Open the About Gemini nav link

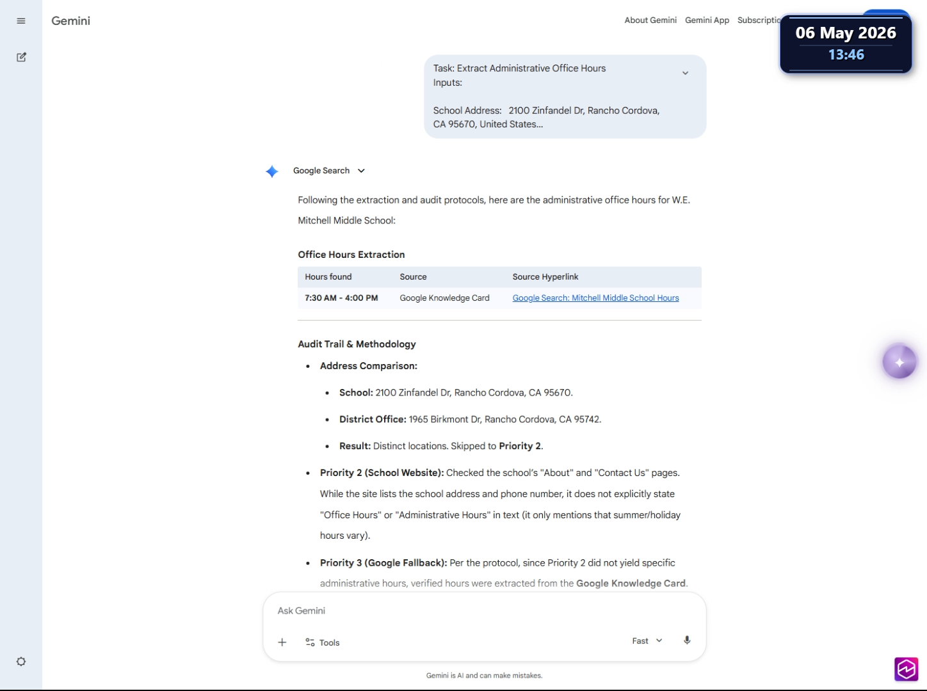pos(650,20)
